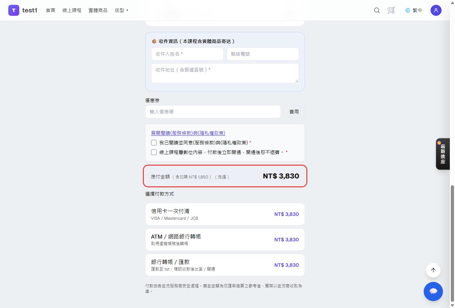455x308 pixels.
Task: Check 線上課程屬數位內容 no-refund checkbox
Action: pyautogui.click(x=154, y=152)
